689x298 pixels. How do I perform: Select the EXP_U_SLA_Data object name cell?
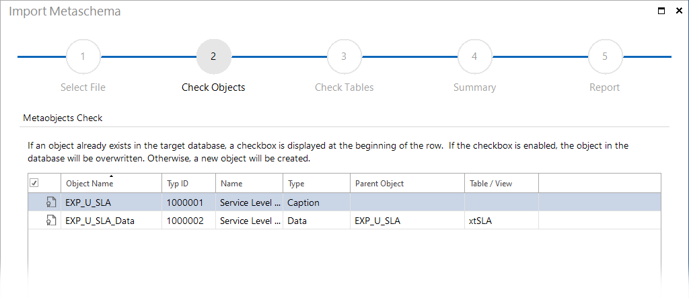coord(111,221)
